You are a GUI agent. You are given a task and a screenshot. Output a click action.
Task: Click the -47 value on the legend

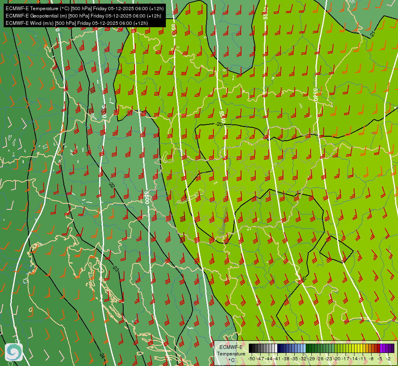260,359
